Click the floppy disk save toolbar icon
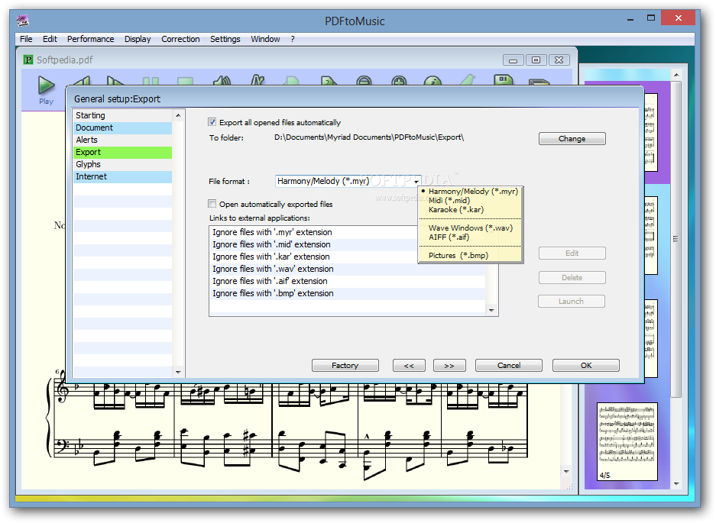This screenshot has width=716, height=523. pos(504,80)
